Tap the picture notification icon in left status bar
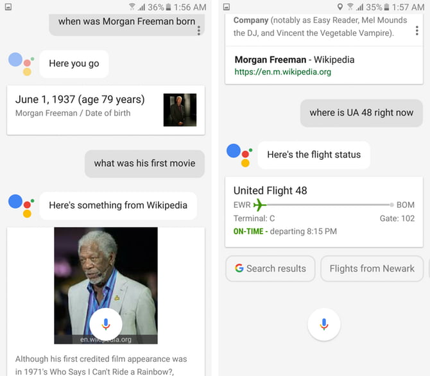The image size is (430, 376). 8,7
